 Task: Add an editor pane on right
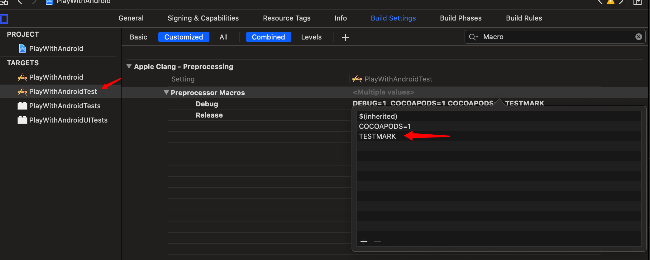pos(637,2)
